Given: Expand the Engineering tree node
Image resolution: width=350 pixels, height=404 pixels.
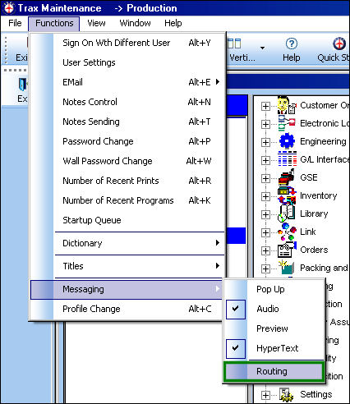Looking at the screenshot, I should (265, 142).
